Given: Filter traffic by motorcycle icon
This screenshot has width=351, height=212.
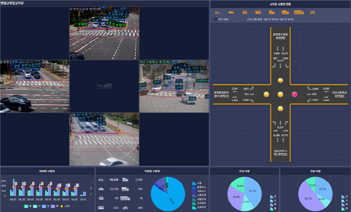Looking at the screenshot, I should pos(313,13).
